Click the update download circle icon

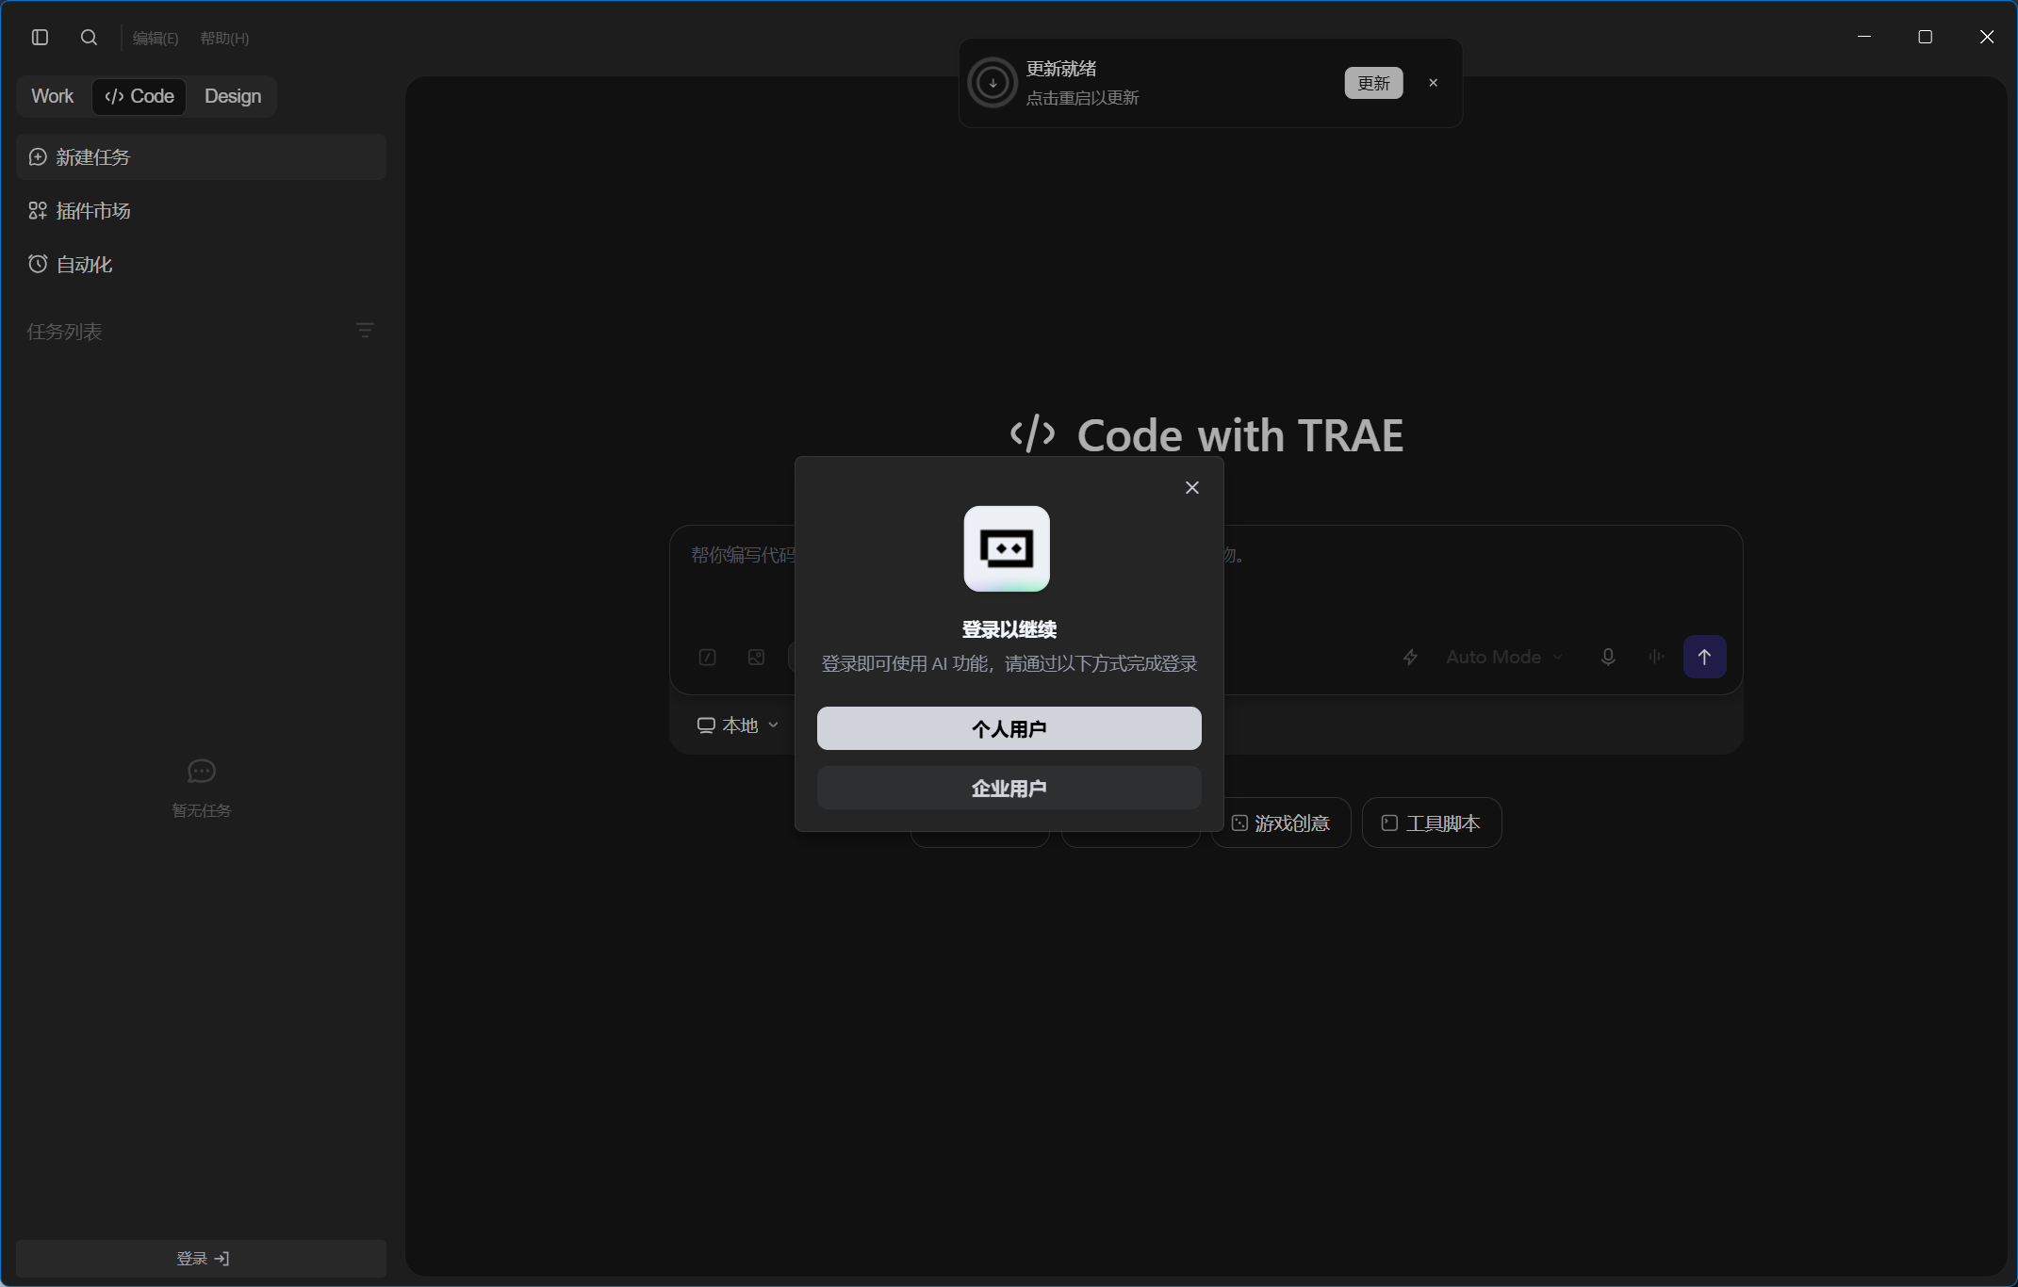(x=993, y=83)
